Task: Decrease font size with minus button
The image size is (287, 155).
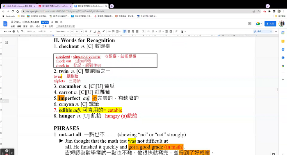Action: click(72, 31)
